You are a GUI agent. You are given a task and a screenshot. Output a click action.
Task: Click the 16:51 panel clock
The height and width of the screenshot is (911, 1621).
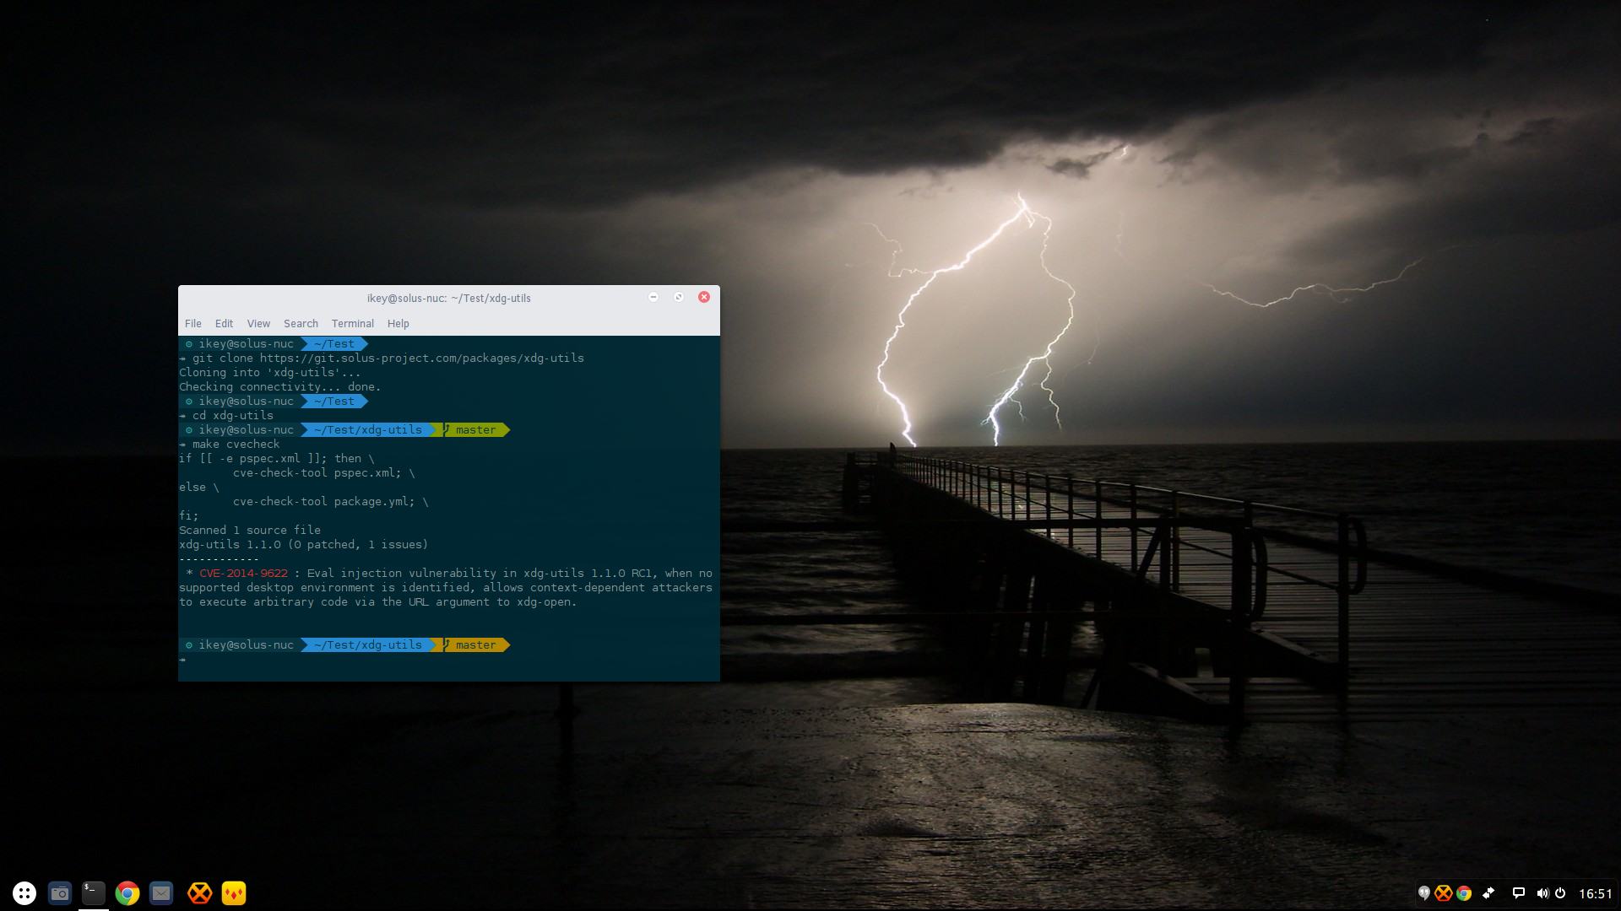tap(1596, 893)
